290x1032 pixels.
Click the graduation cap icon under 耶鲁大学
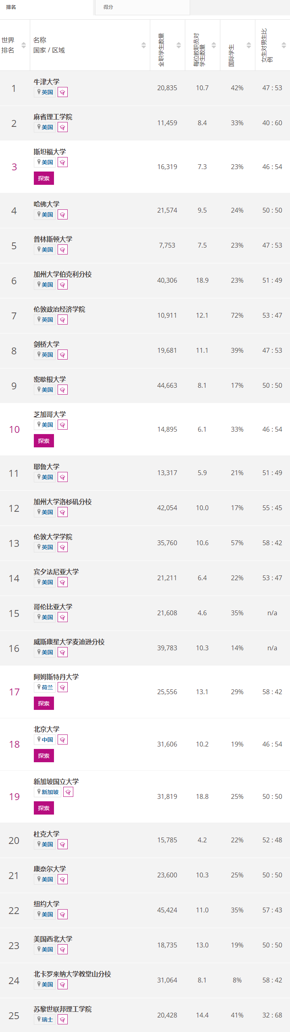click(x=62, y=477)
